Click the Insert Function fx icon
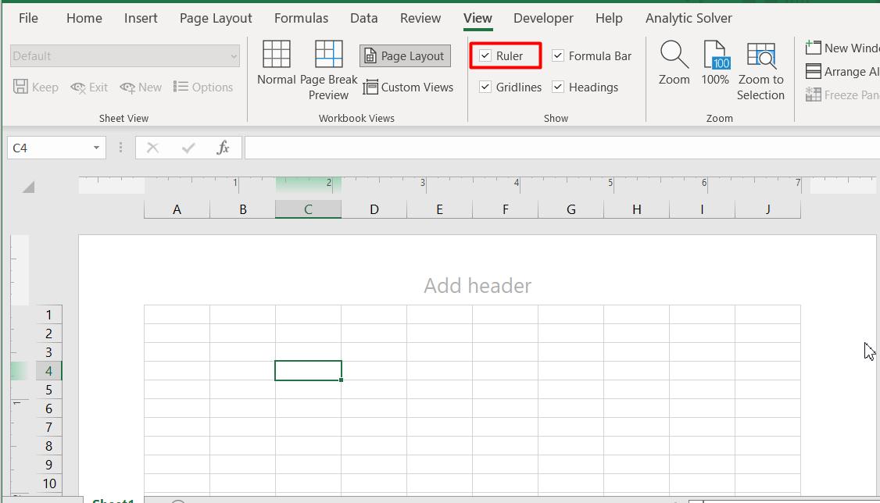Screen dimensions: 880x503 pos(223,148)
